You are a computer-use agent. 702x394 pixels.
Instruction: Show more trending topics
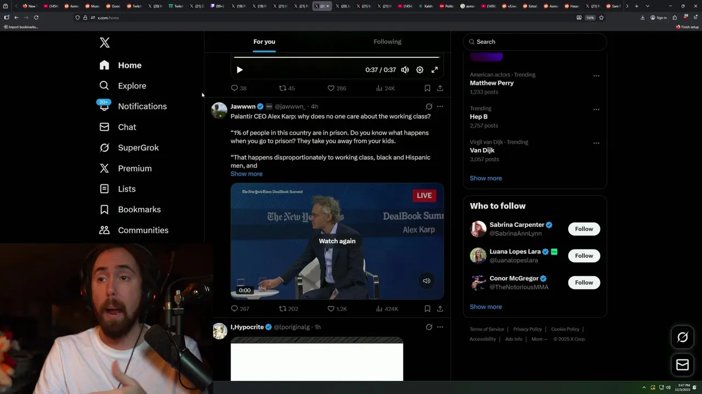485,178
